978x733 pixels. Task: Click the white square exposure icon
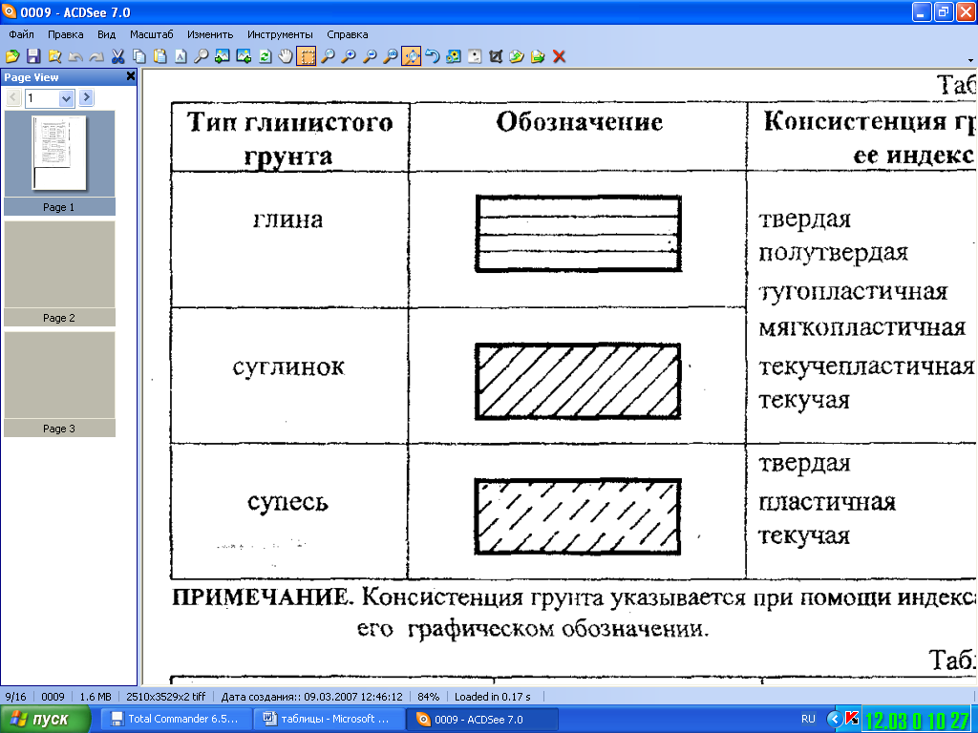[x=475, y=56]
